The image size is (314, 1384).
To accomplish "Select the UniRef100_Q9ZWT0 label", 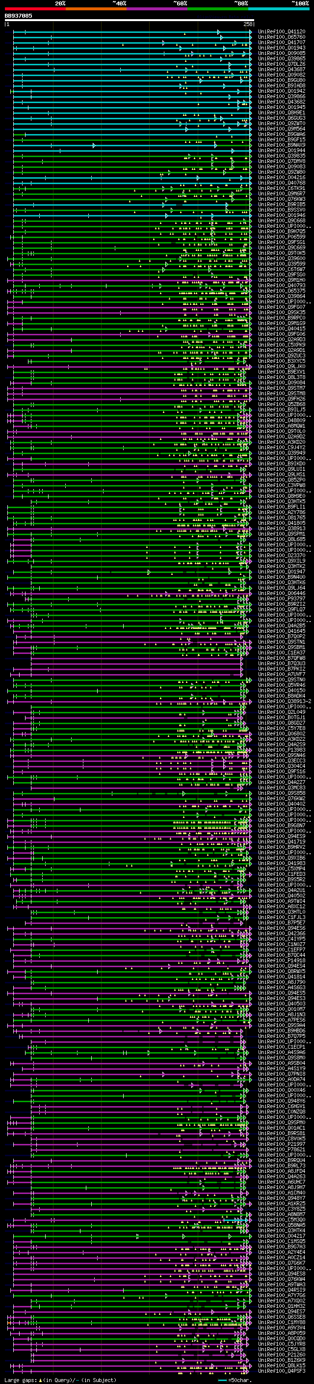I will point(282,124).
